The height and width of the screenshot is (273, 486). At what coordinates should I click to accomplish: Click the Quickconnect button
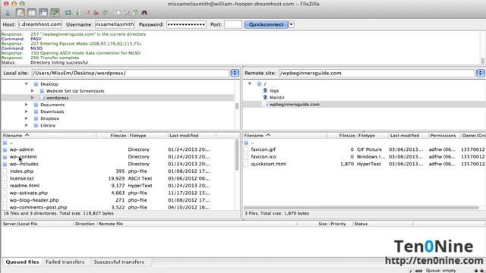[266, 24]
